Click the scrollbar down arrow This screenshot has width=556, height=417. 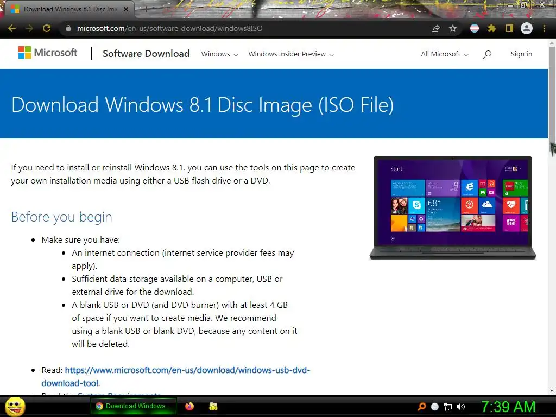552,391
